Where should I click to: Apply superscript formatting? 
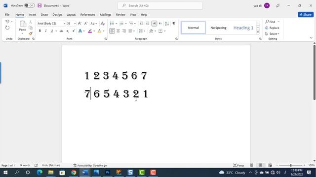coord(74,31)
